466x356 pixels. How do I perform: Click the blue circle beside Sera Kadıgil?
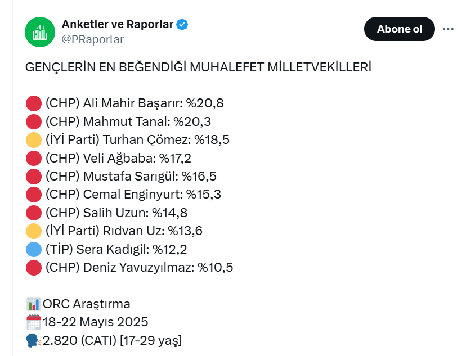(34, 249)
